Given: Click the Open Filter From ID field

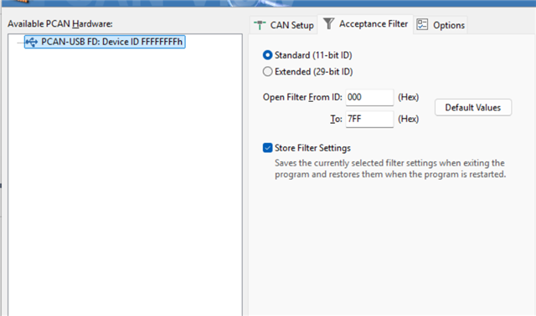Looking at the screenshot, I should click(x=369, y=97).
